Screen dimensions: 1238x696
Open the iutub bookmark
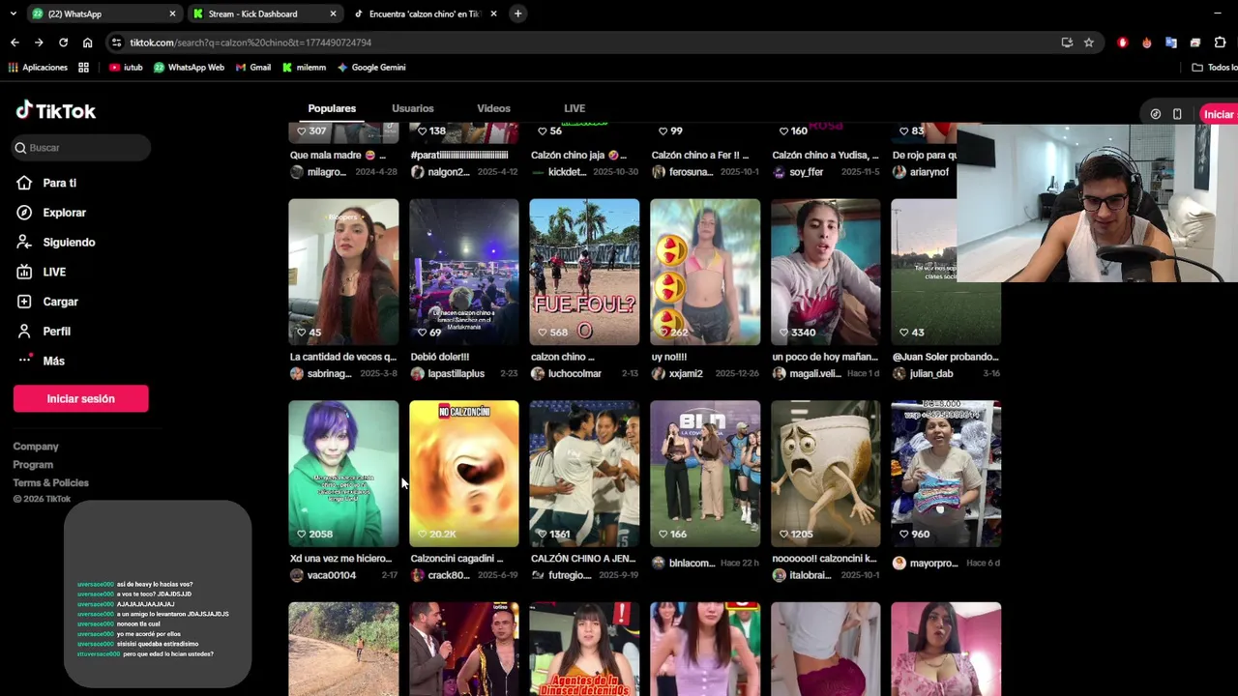pos(126,68)
